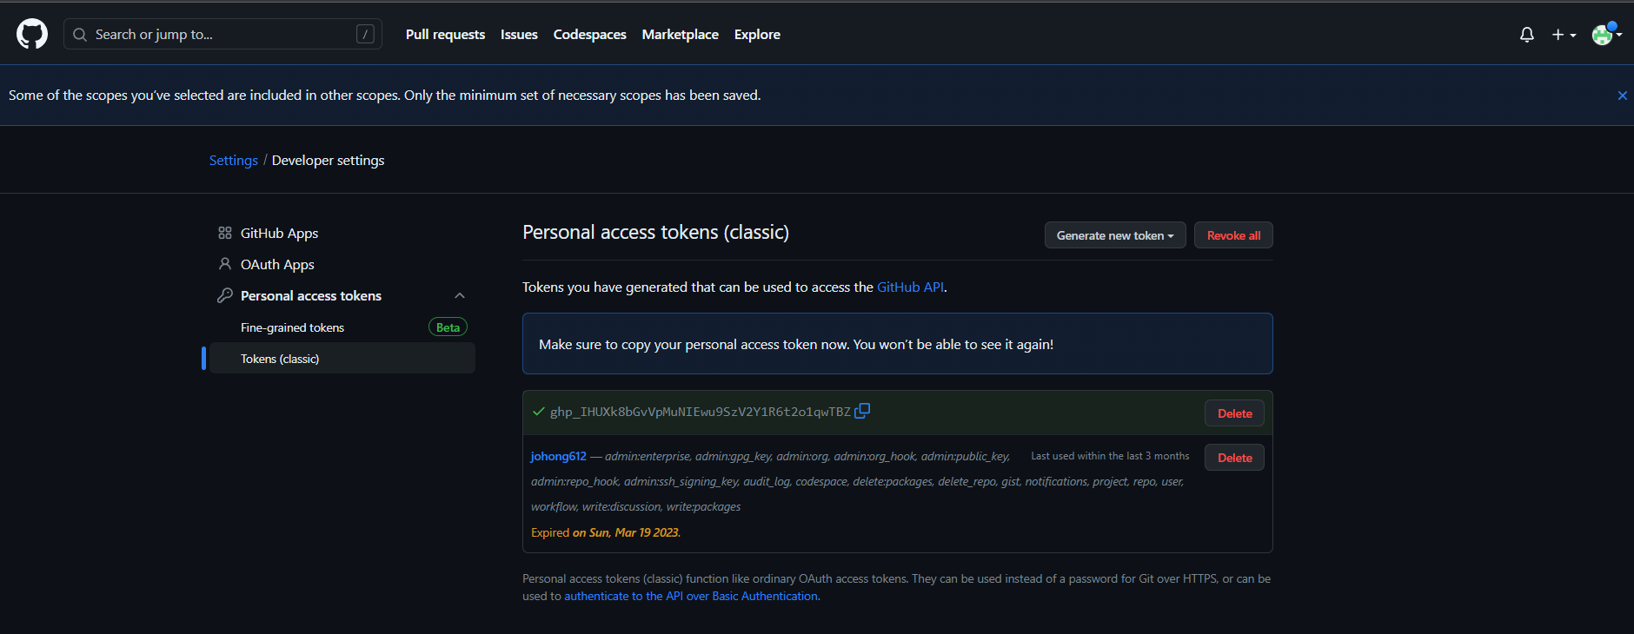Click Last used within the last 3 months
Image resolution: width=1634 pixels, height=634 pixels.
pos(1110,456)
